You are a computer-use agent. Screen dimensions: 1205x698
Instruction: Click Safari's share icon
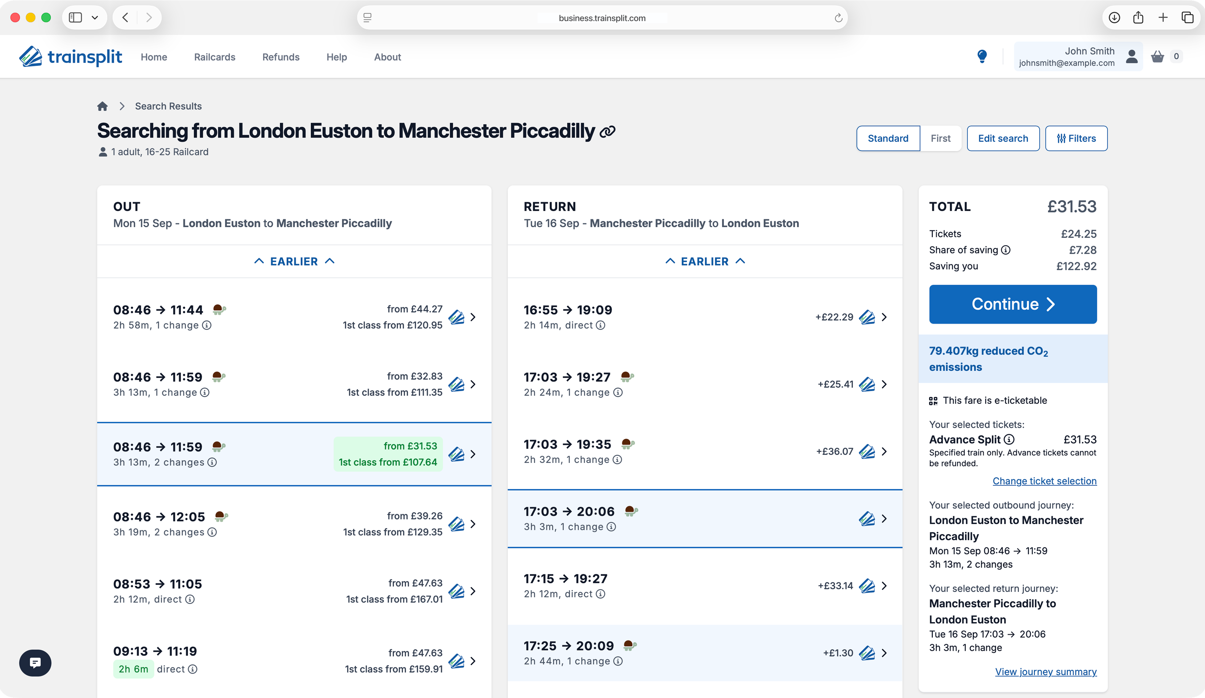pyautogui.click(x=1138, y=18)
